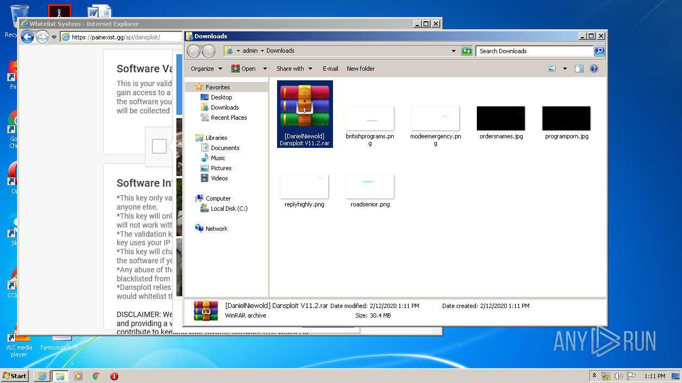The width and height of the screenshot is (682, 383).
Task: Expand the arrow after admin in breadcrumb
Action: (262, 51)
